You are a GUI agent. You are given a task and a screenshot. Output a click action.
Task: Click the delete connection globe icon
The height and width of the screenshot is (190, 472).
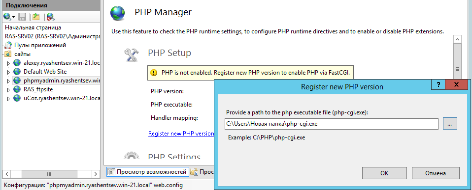tap(50, 17)
